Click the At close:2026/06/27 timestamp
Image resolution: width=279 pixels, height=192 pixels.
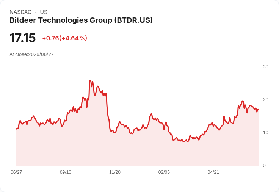[x=31, y=54]
